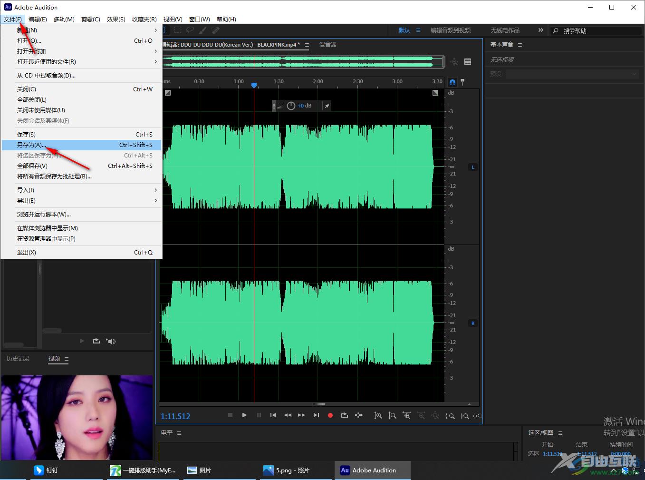The image size is (645, 480).
Task: Click fade-out handle at waveform end
Action: [435, 93]
